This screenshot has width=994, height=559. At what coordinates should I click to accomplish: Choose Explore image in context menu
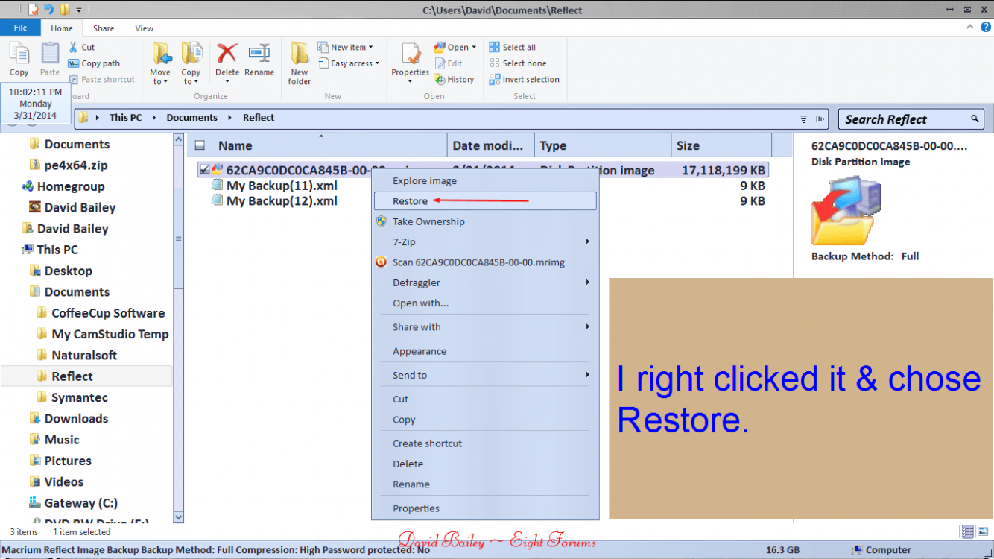[x=485, y=180]
